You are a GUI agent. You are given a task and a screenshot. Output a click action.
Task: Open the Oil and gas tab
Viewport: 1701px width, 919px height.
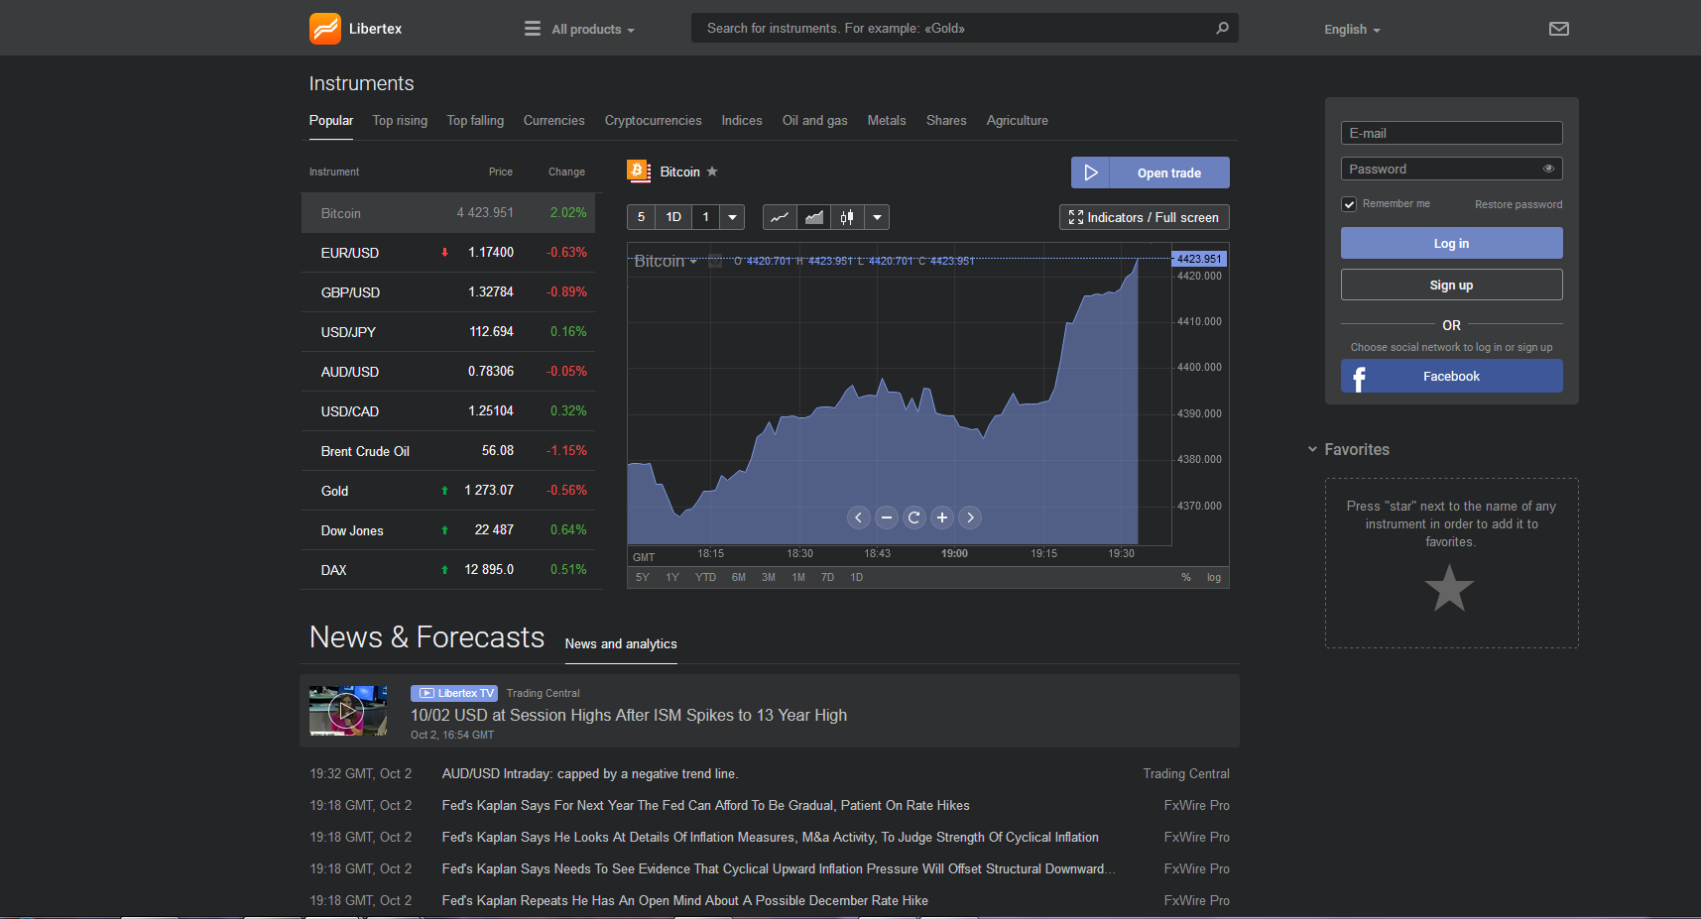coord(814,120)
